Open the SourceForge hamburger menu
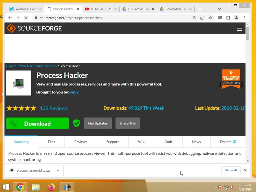The height and width of the screenshot is (192, 256). [x=239, y=29]
